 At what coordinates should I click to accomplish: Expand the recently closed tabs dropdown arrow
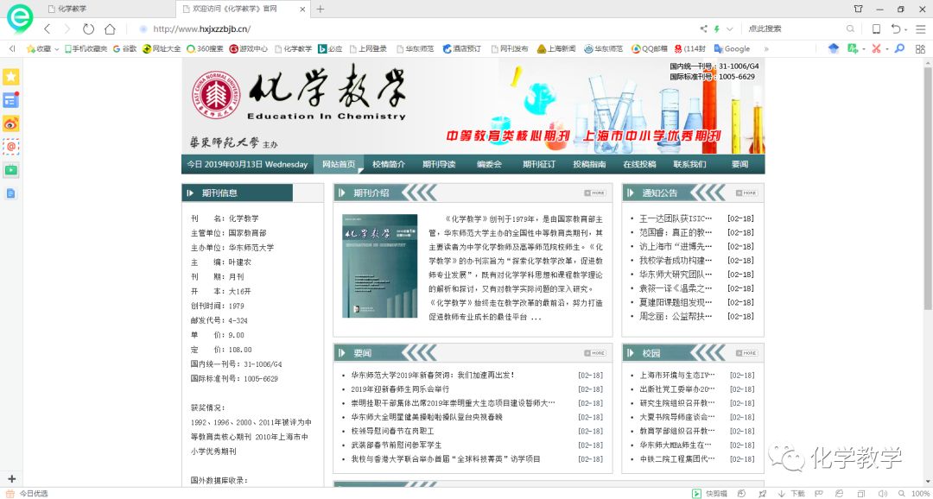point(905,28)
